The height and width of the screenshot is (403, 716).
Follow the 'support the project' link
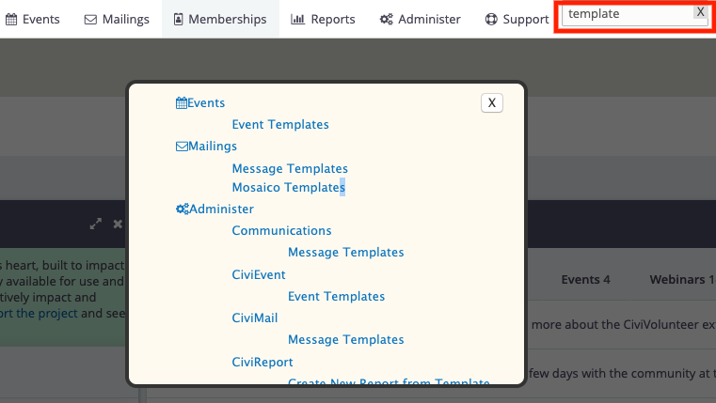coord(39,314)
